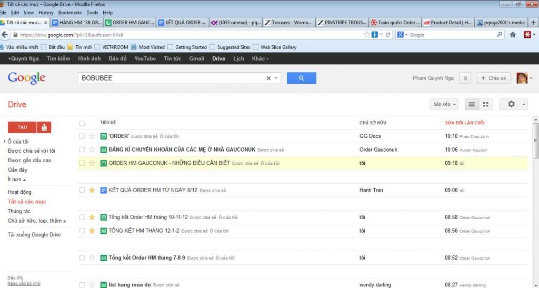Click the upload icon next to TẠO
Image resolution: width=539 pixels, height=288 pixels.
[x=45, y=127]
